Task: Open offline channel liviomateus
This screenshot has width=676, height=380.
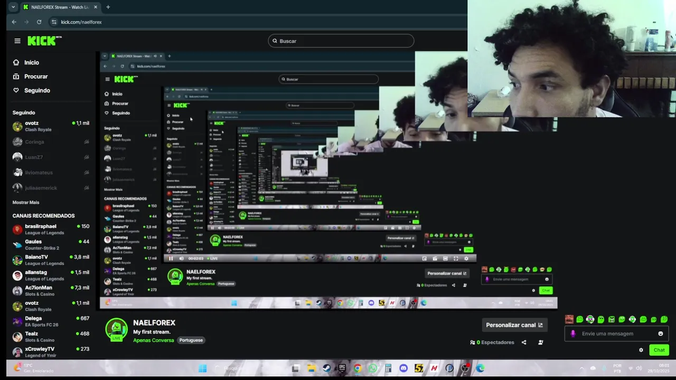Action: 51,173
